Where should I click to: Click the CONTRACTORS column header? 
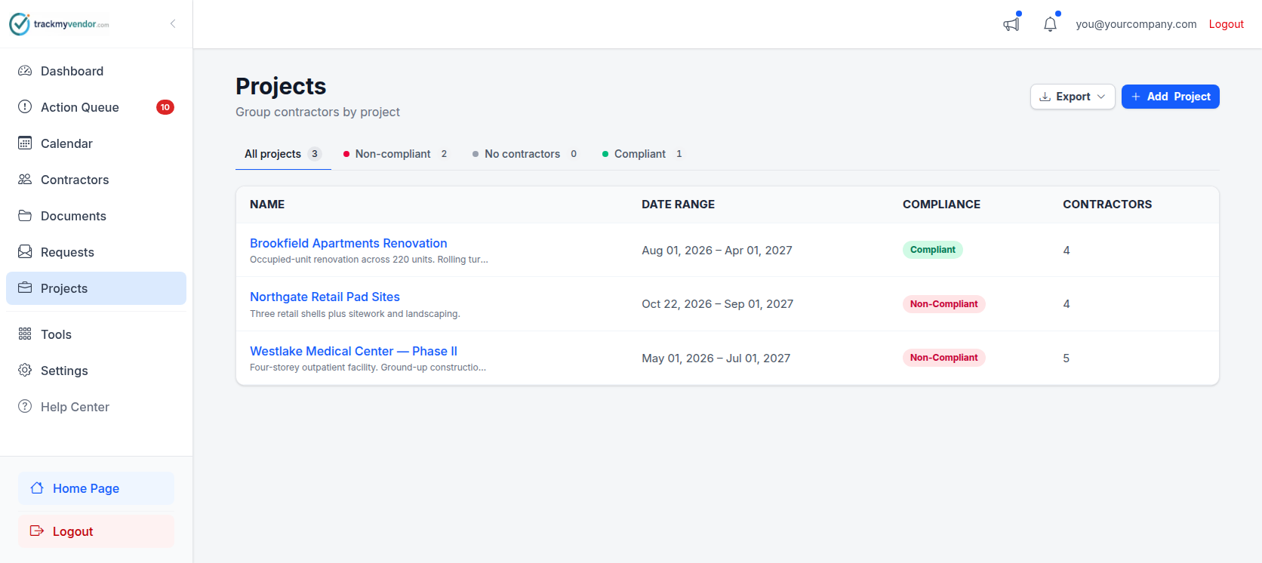tap(1107, 205)
